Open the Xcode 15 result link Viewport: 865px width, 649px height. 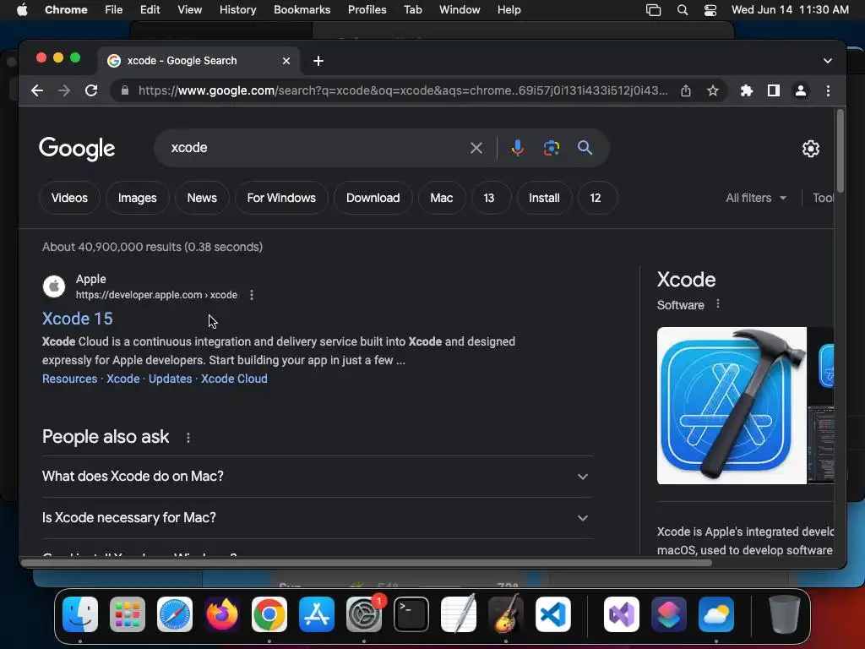[x=77, y=319]
